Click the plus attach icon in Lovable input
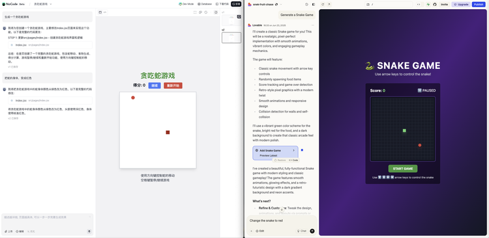This screenshot has height=238, width=489. click(251, 231)
